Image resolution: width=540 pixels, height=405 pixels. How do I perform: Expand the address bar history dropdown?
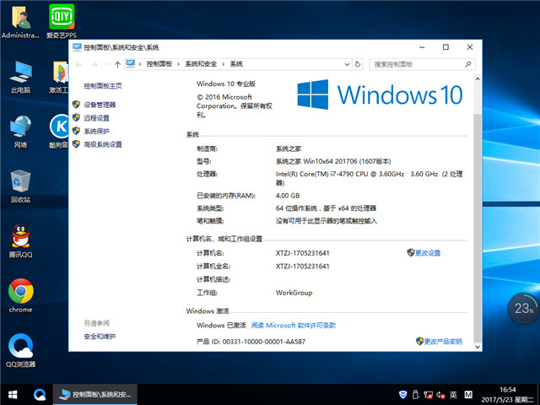[347, 64]
